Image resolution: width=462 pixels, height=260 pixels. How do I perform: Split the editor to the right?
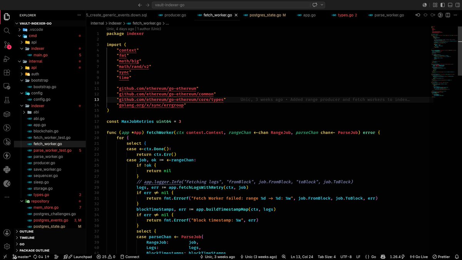pos(448,15)
